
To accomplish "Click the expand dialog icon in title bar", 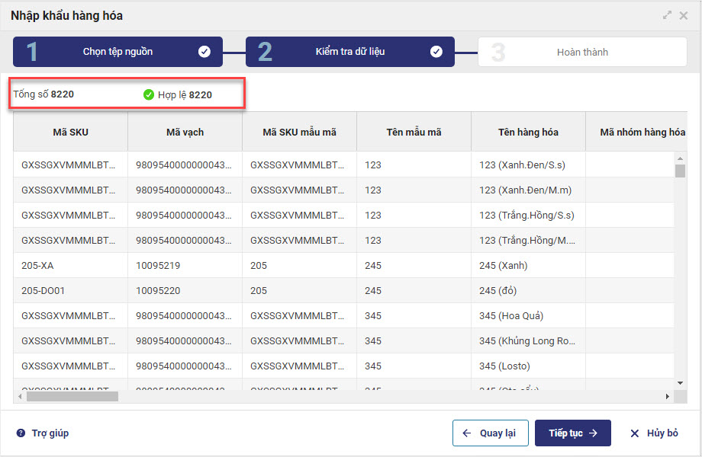I will coord(668,15).
